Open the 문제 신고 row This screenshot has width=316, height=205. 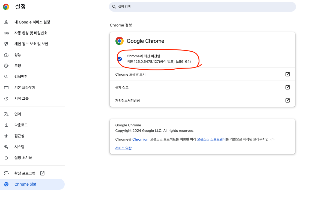(202, 87)
